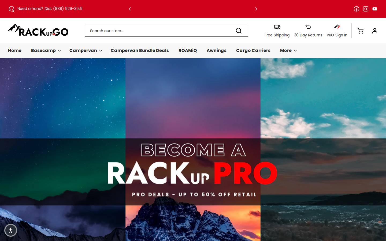
Task: Click the RackUp+Go logo
Action: pos(38,30)
